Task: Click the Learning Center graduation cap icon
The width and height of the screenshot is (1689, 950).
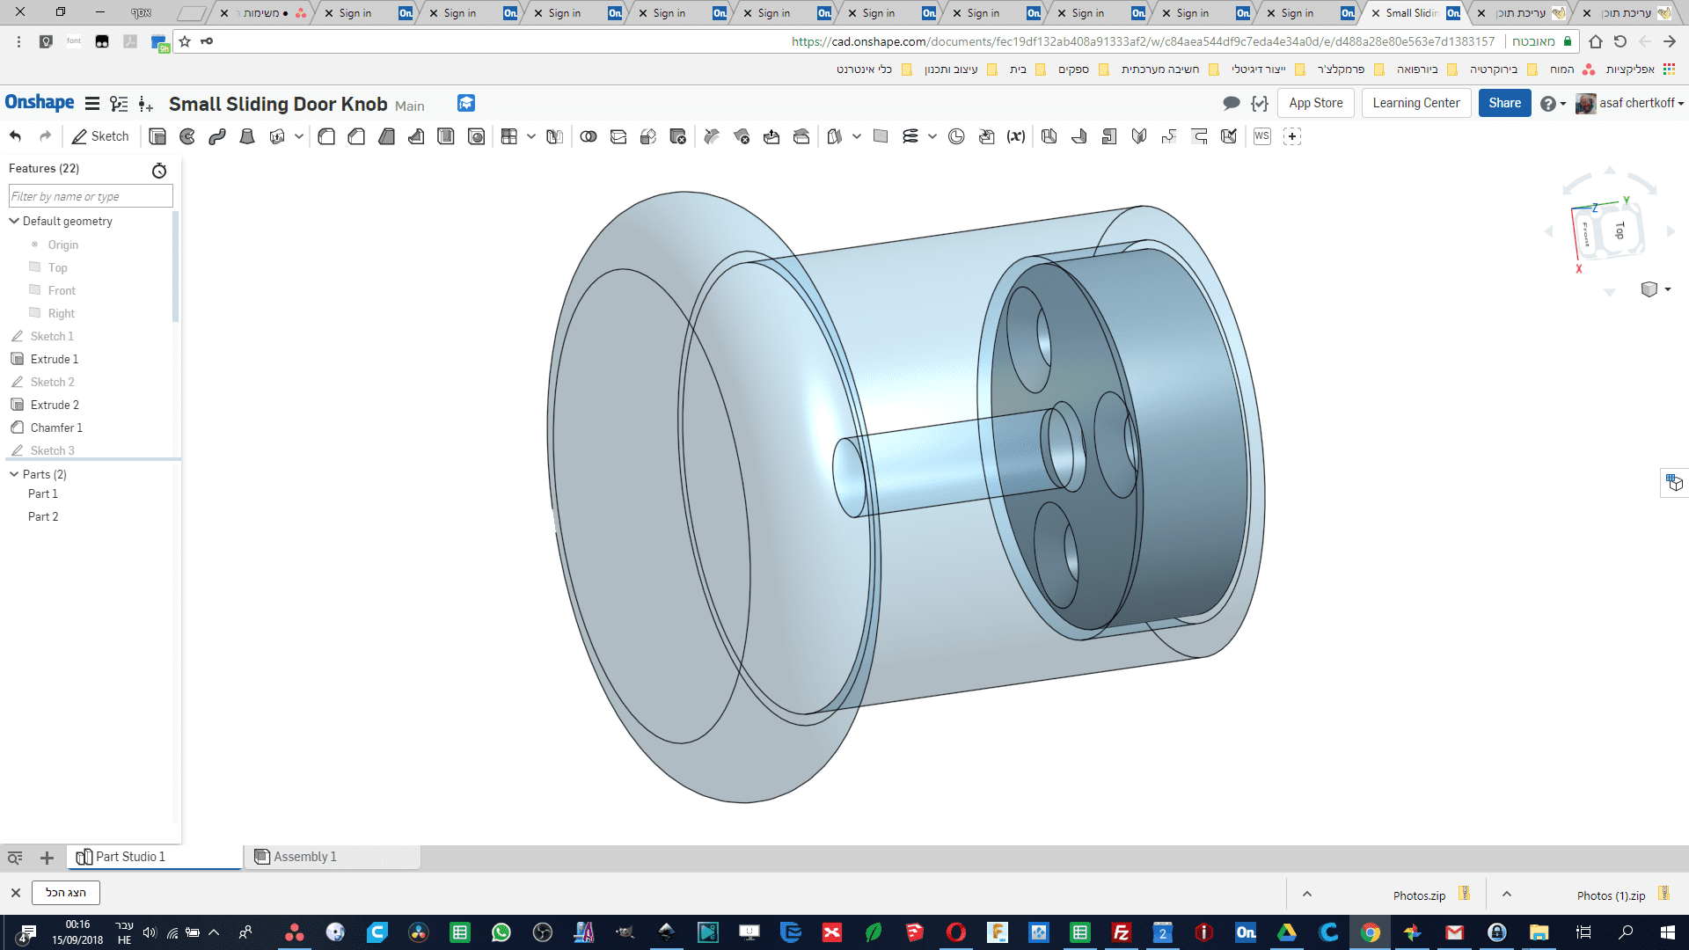Action: pos(466,104)
